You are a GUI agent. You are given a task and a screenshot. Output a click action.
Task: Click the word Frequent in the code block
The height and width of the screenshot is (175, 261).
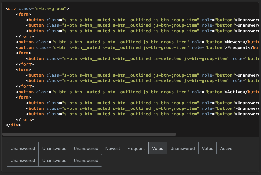(x=238, y=48)
